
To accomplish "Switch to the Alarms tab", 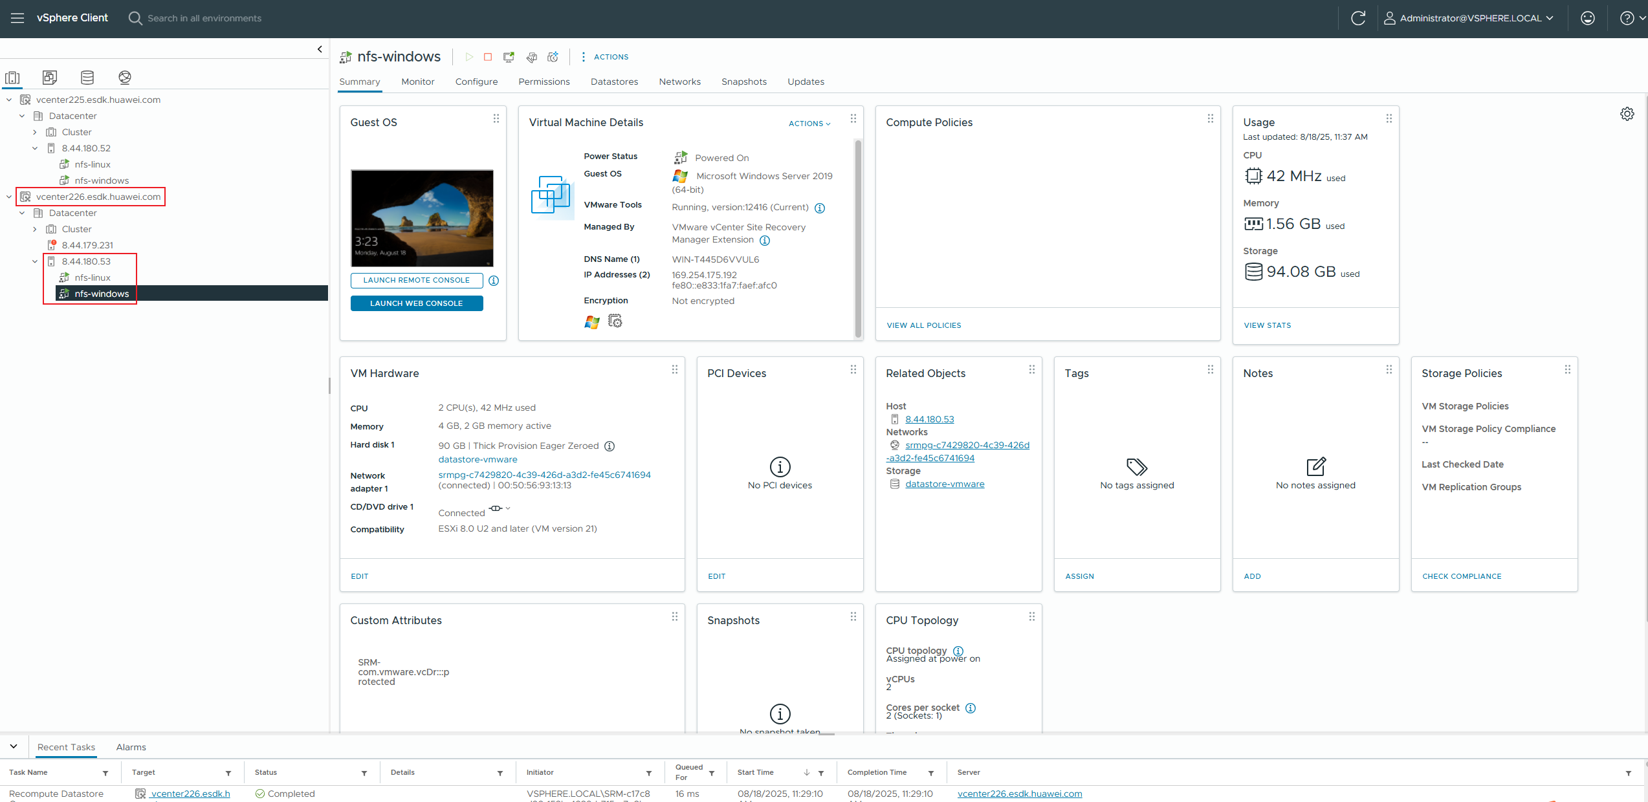I will pos(131,747).
